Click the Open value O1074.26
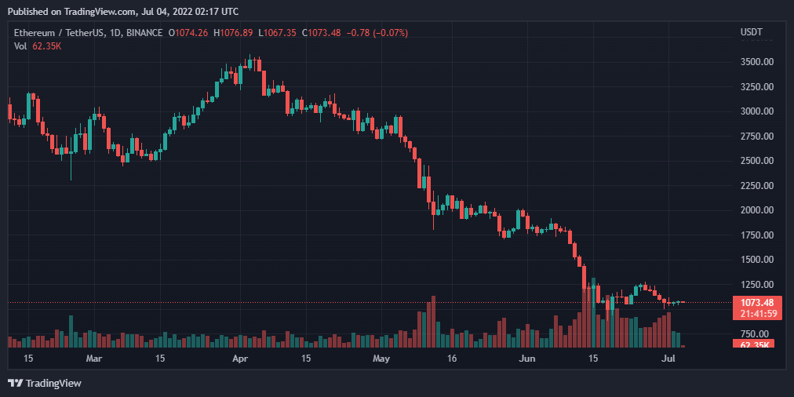The height and width of the screenshot is (397, 794). [188, 33]
